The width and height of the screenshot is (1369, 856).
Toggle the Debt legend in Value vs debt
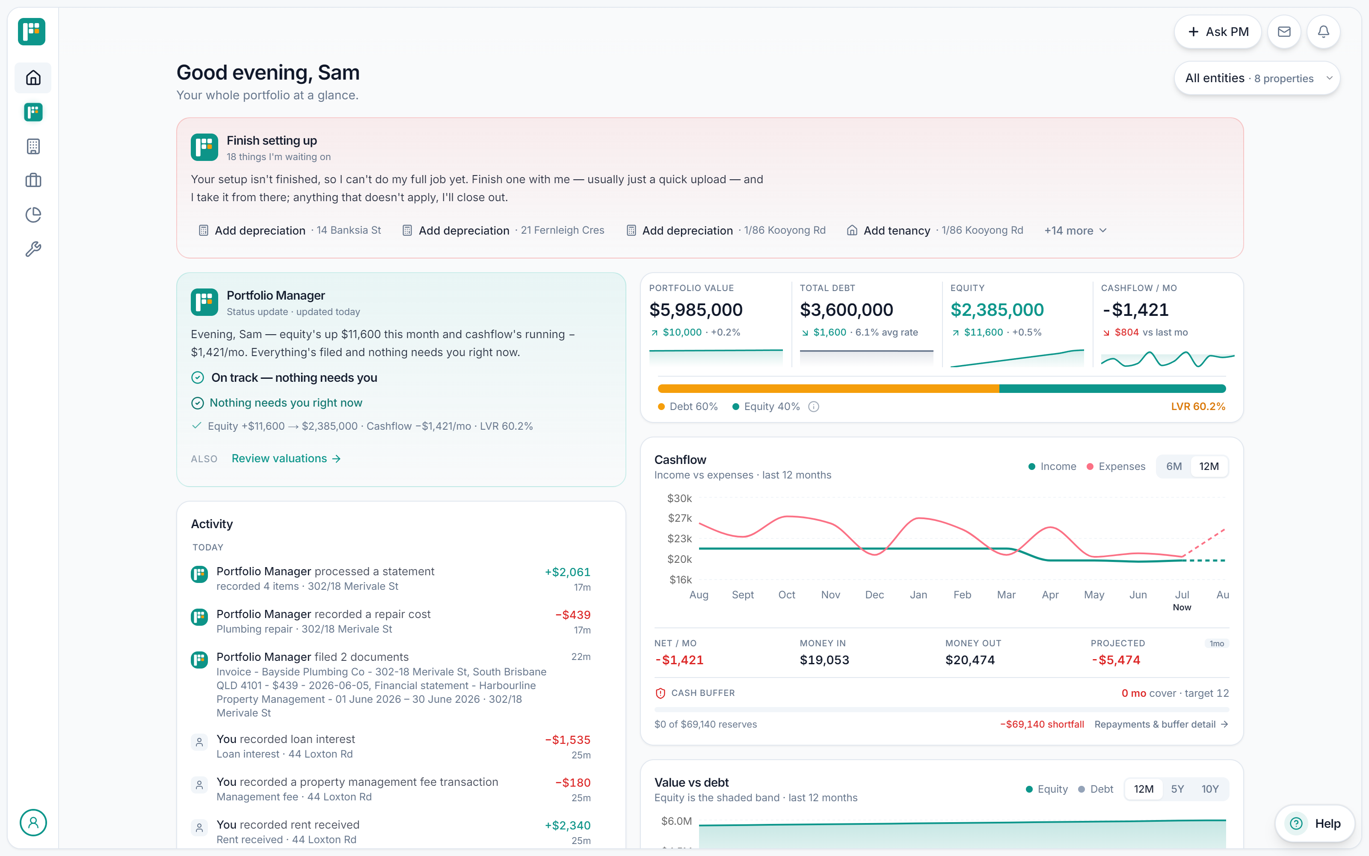pos(1096,789)
